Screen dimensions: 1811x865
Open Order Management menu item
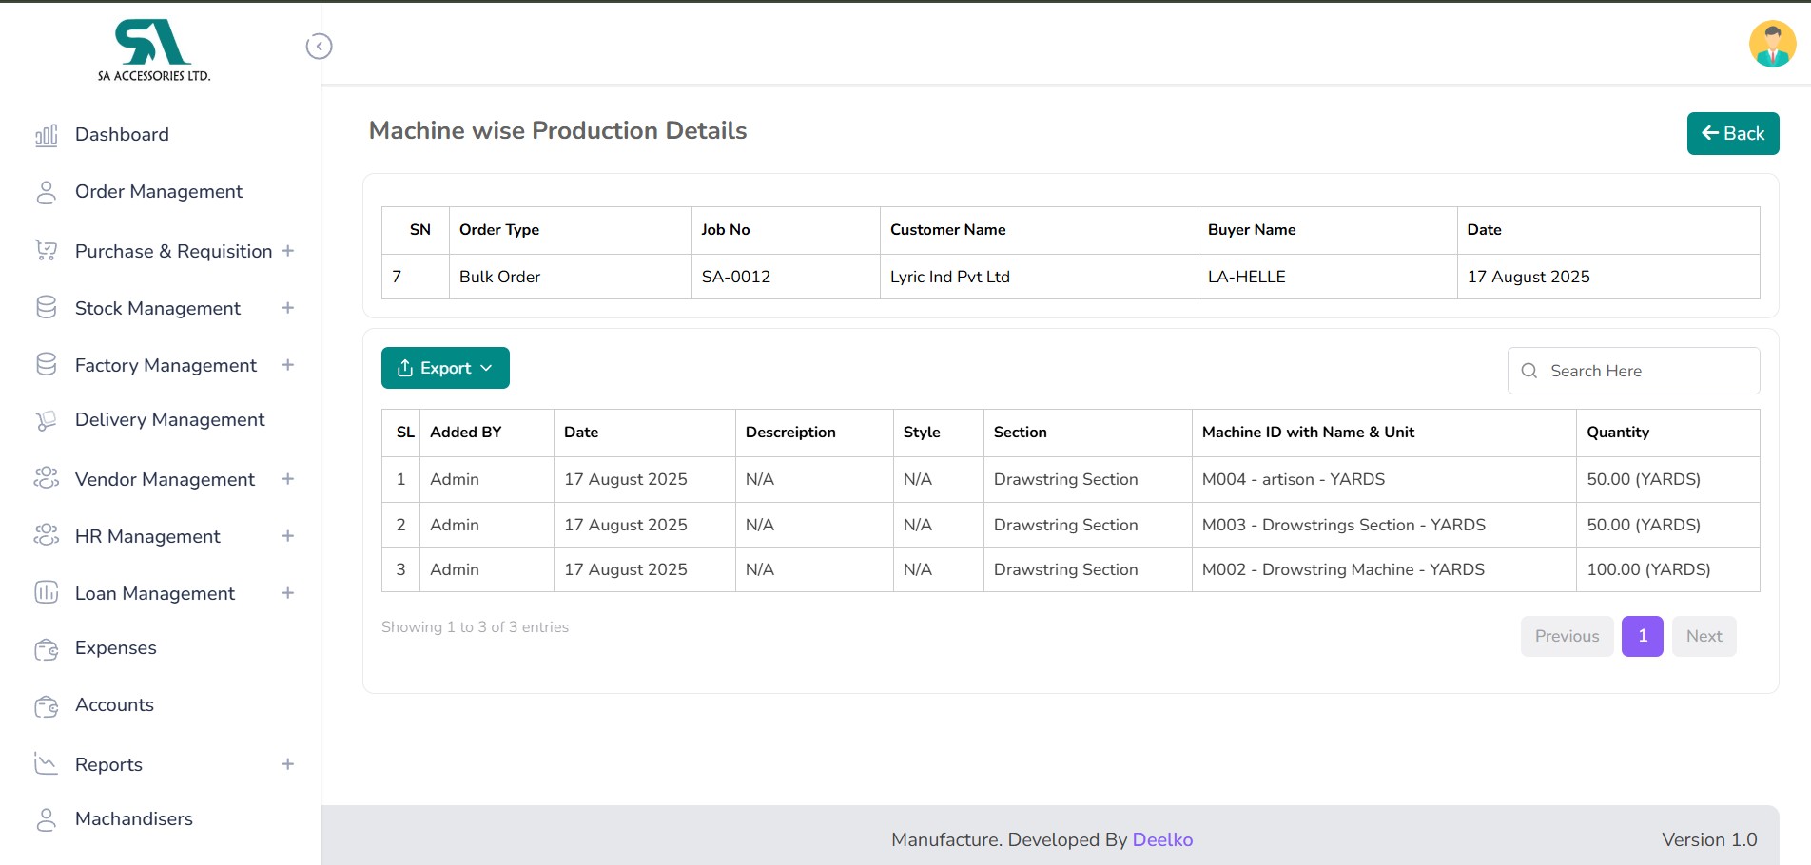pyautogui.click(x=158, y=192)
